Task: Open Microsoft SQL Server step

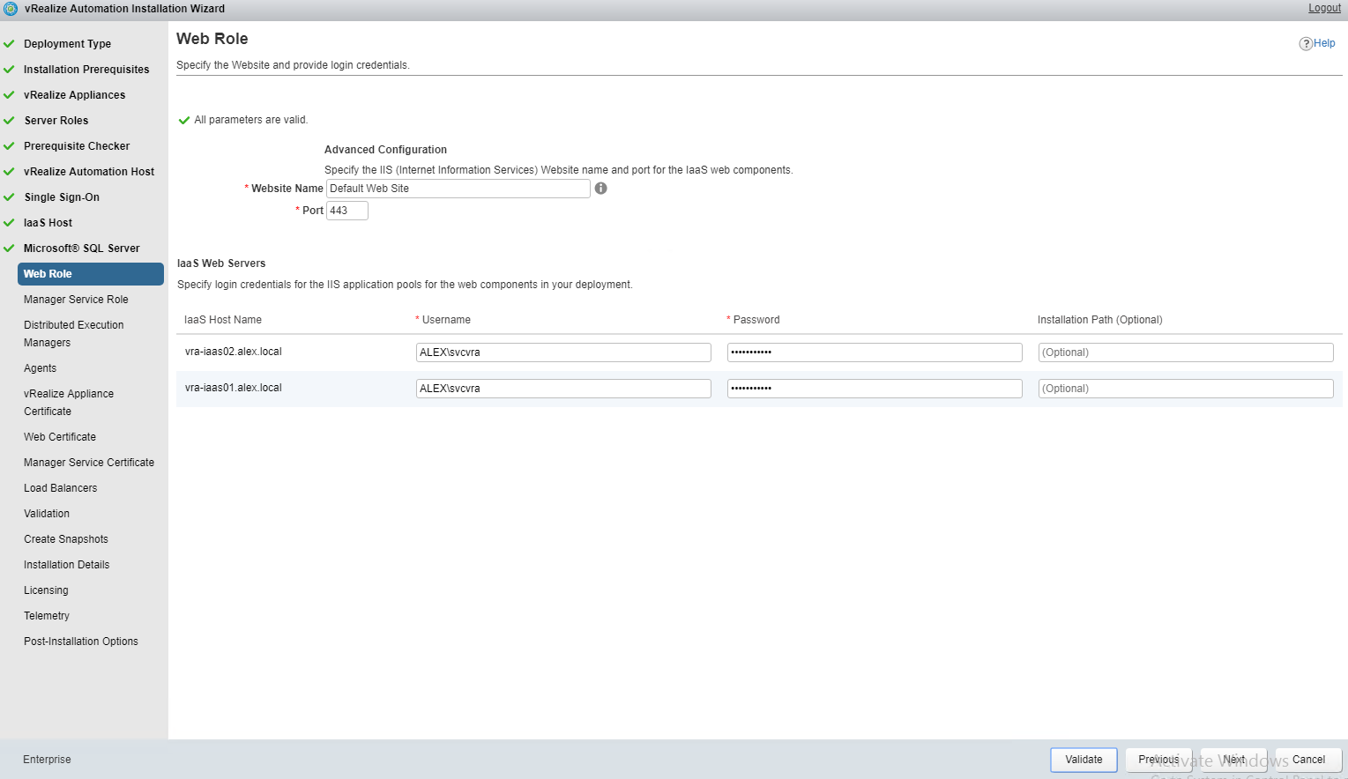Action: 81,249
